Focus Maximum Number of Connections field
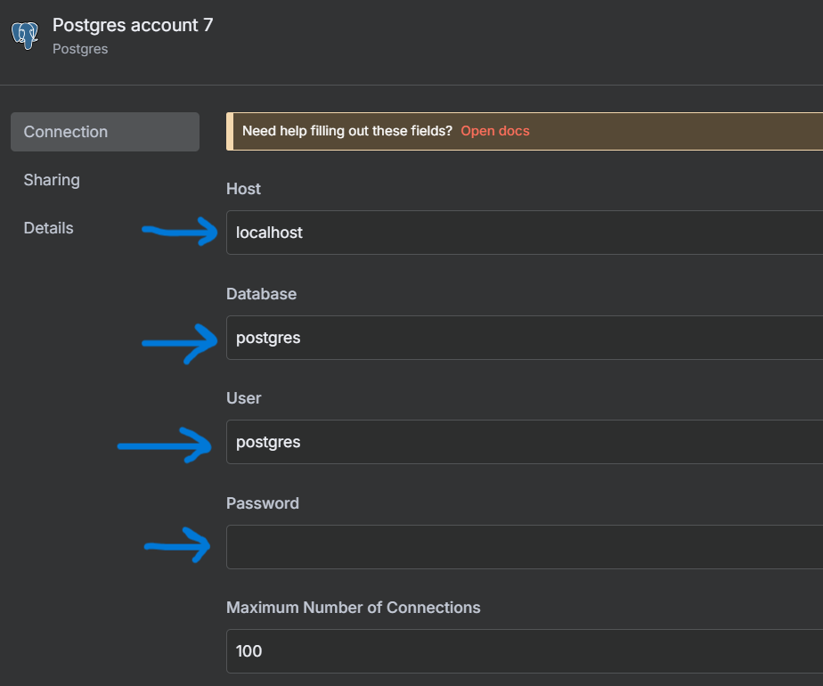 click(524, 651)
